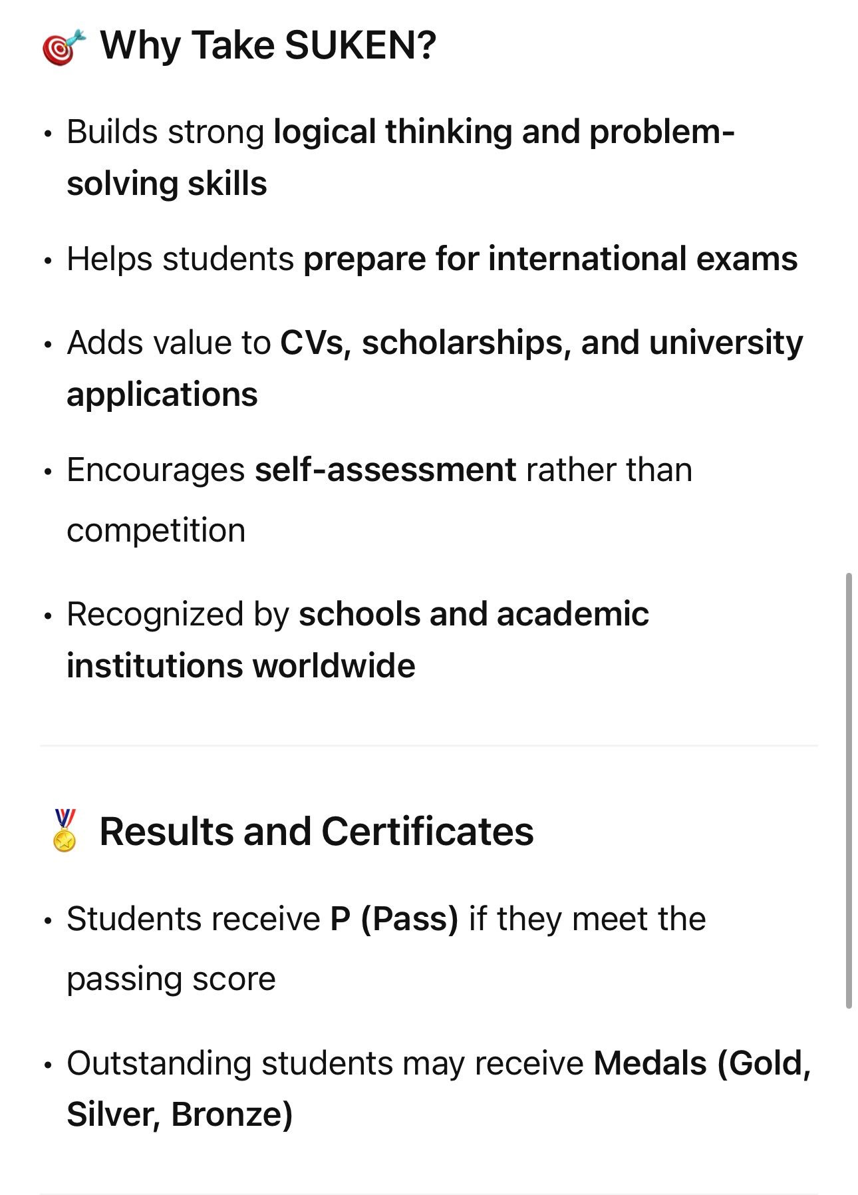Click the word 'competition'
The height and width of the screenshot is (1195, 858).
click(156, 531)
